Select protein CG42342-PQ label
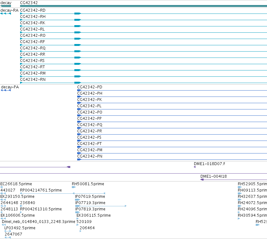The height and width of the screenshot is (239, 267). click(x=90, y=125)
